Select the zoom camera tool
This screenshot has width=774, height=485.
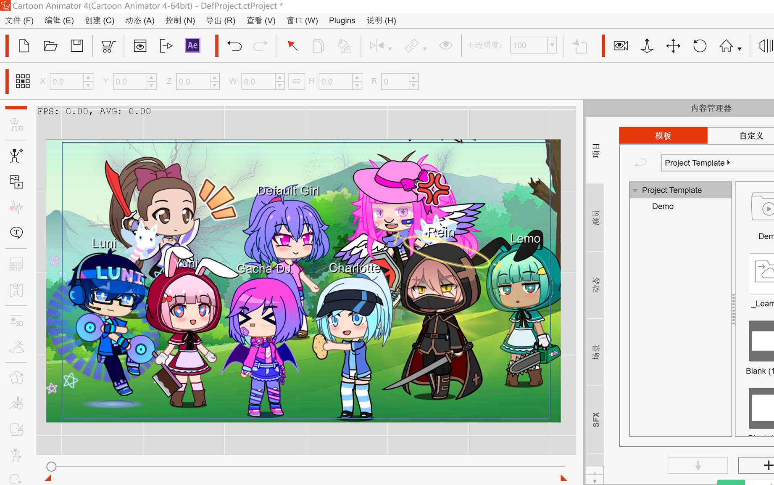pos(647,45)
